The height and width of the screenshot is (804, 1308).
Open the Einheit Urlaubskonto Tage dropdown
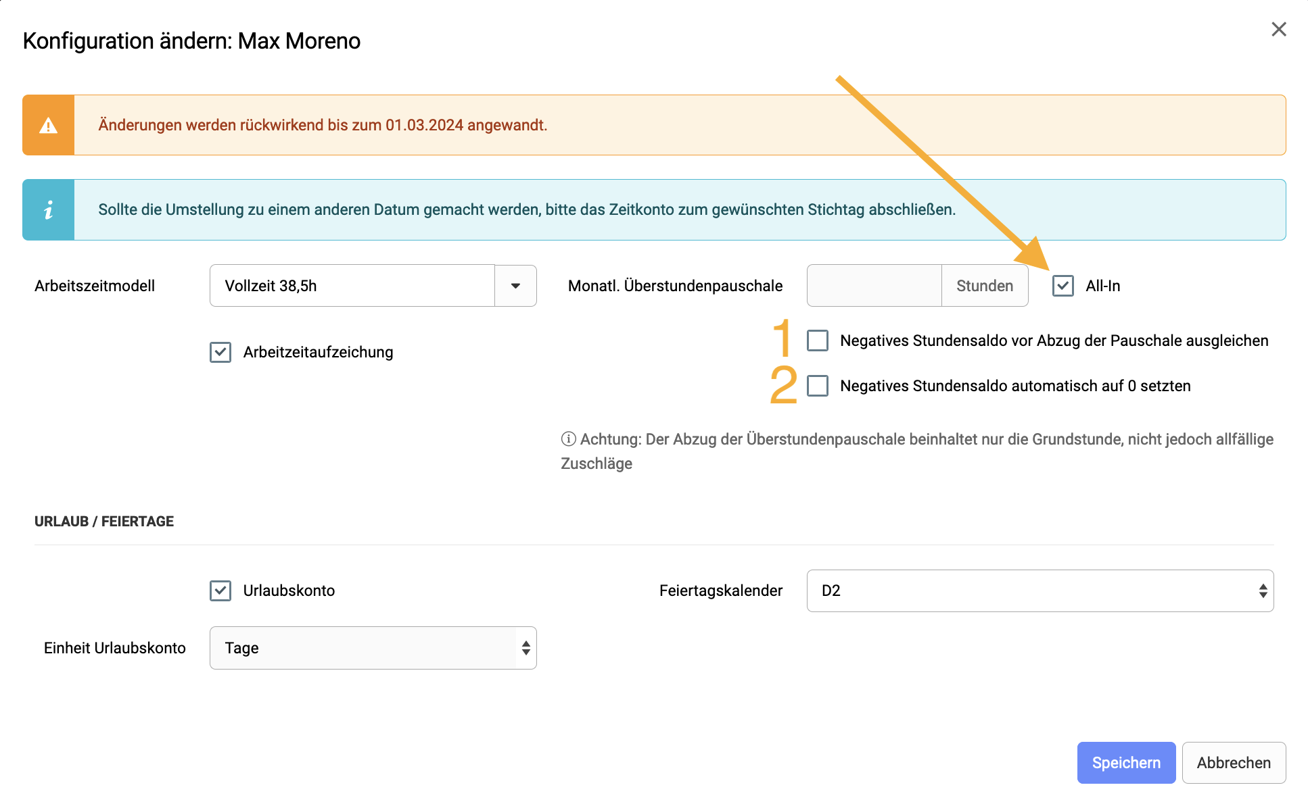click(x=373, y=648)
